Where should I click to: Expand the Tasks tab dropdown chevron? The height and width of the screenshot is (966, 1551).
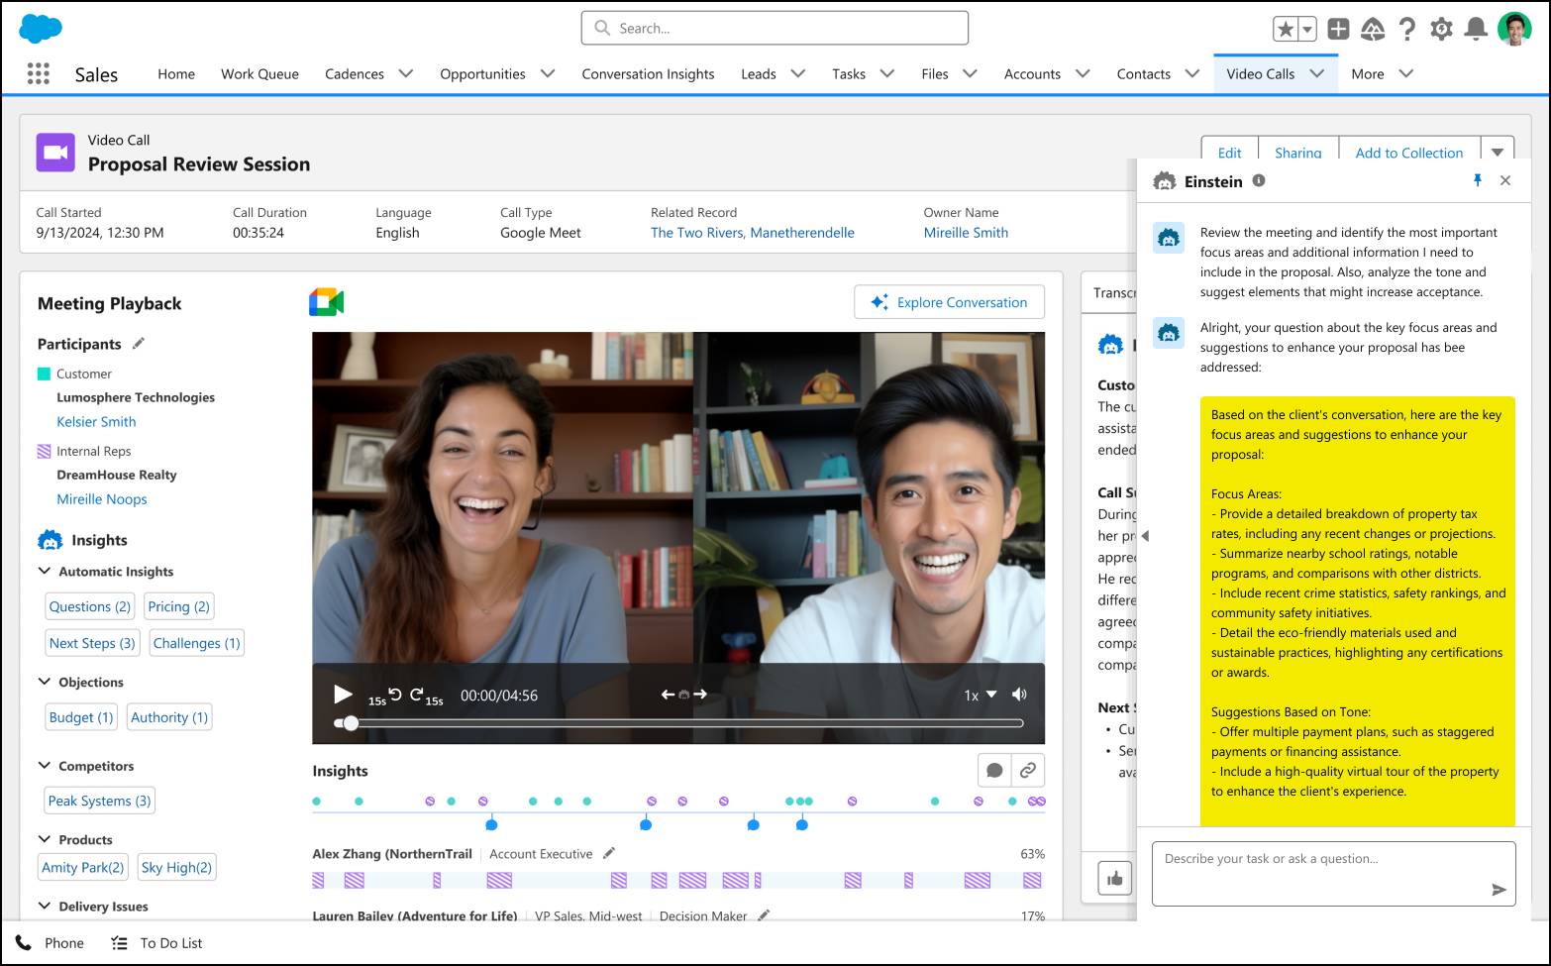(887, 73)
